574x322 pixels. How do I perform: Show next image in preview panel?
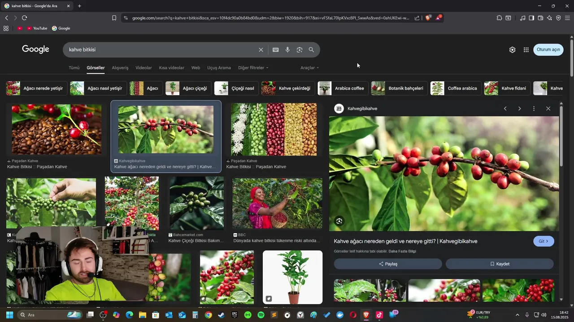click(x=519, y=109)
